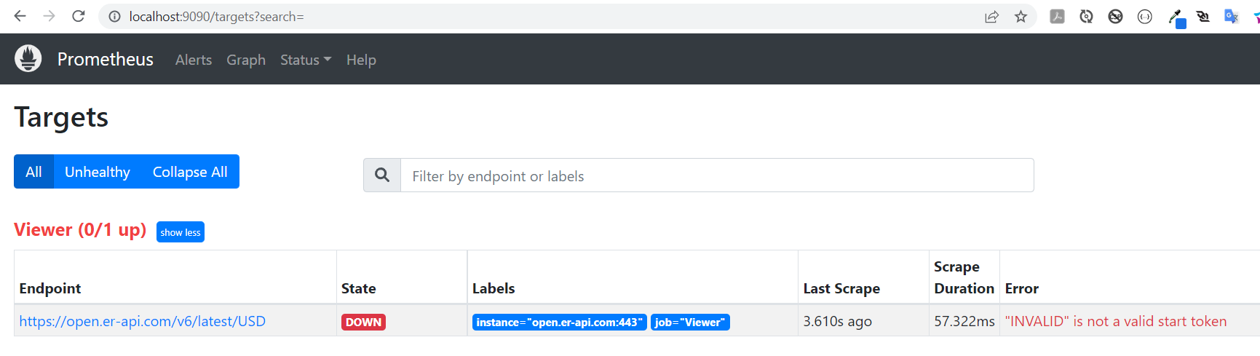The image size is (1260, 356).
Task: Bookmark this page with star icon
Action: click(1021, 17)
